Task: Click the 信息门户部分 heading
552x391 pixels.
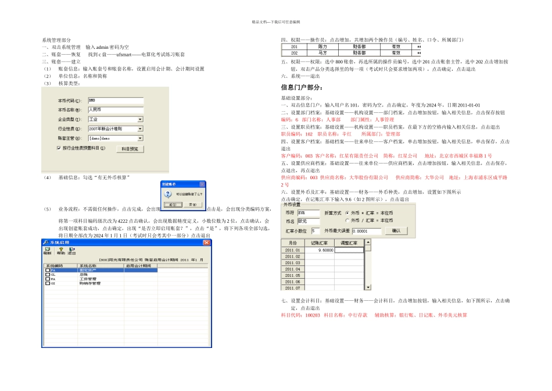Action: [x=302, y=87]
